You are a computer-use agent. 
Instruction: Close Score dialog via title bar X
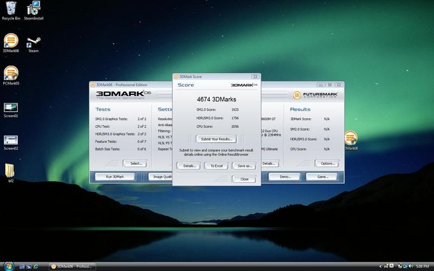255,76
